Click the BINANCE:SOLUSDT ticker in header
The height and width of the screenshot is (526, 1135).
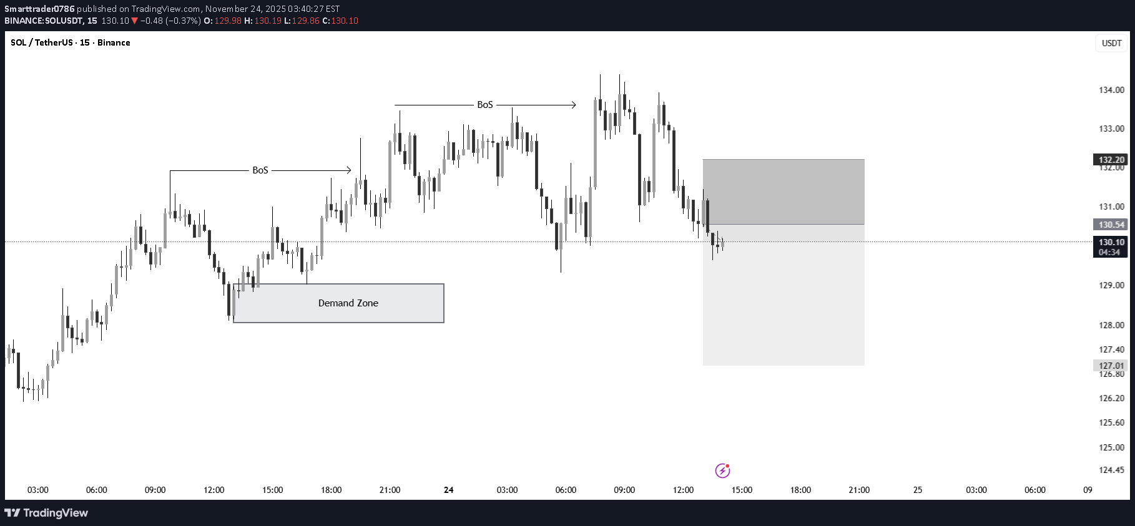tap(44, 21)
